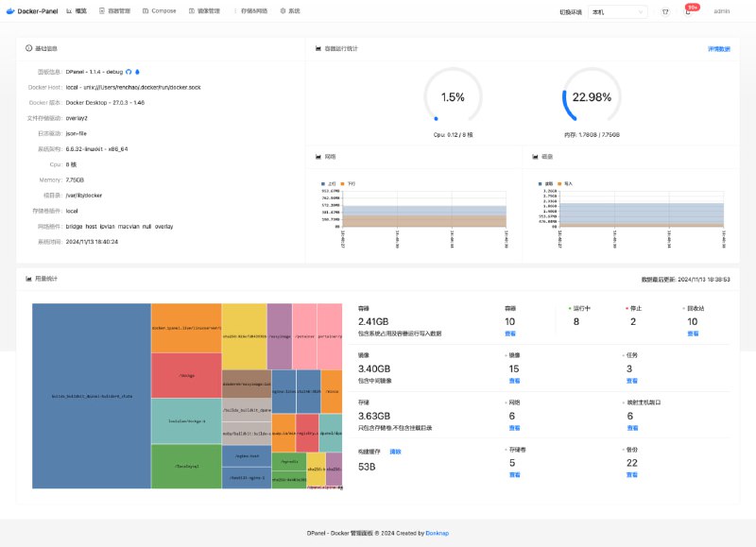Open the 本机 environment selector dropdown
Viewport: 756px width, 547px height.
point(614,12)
